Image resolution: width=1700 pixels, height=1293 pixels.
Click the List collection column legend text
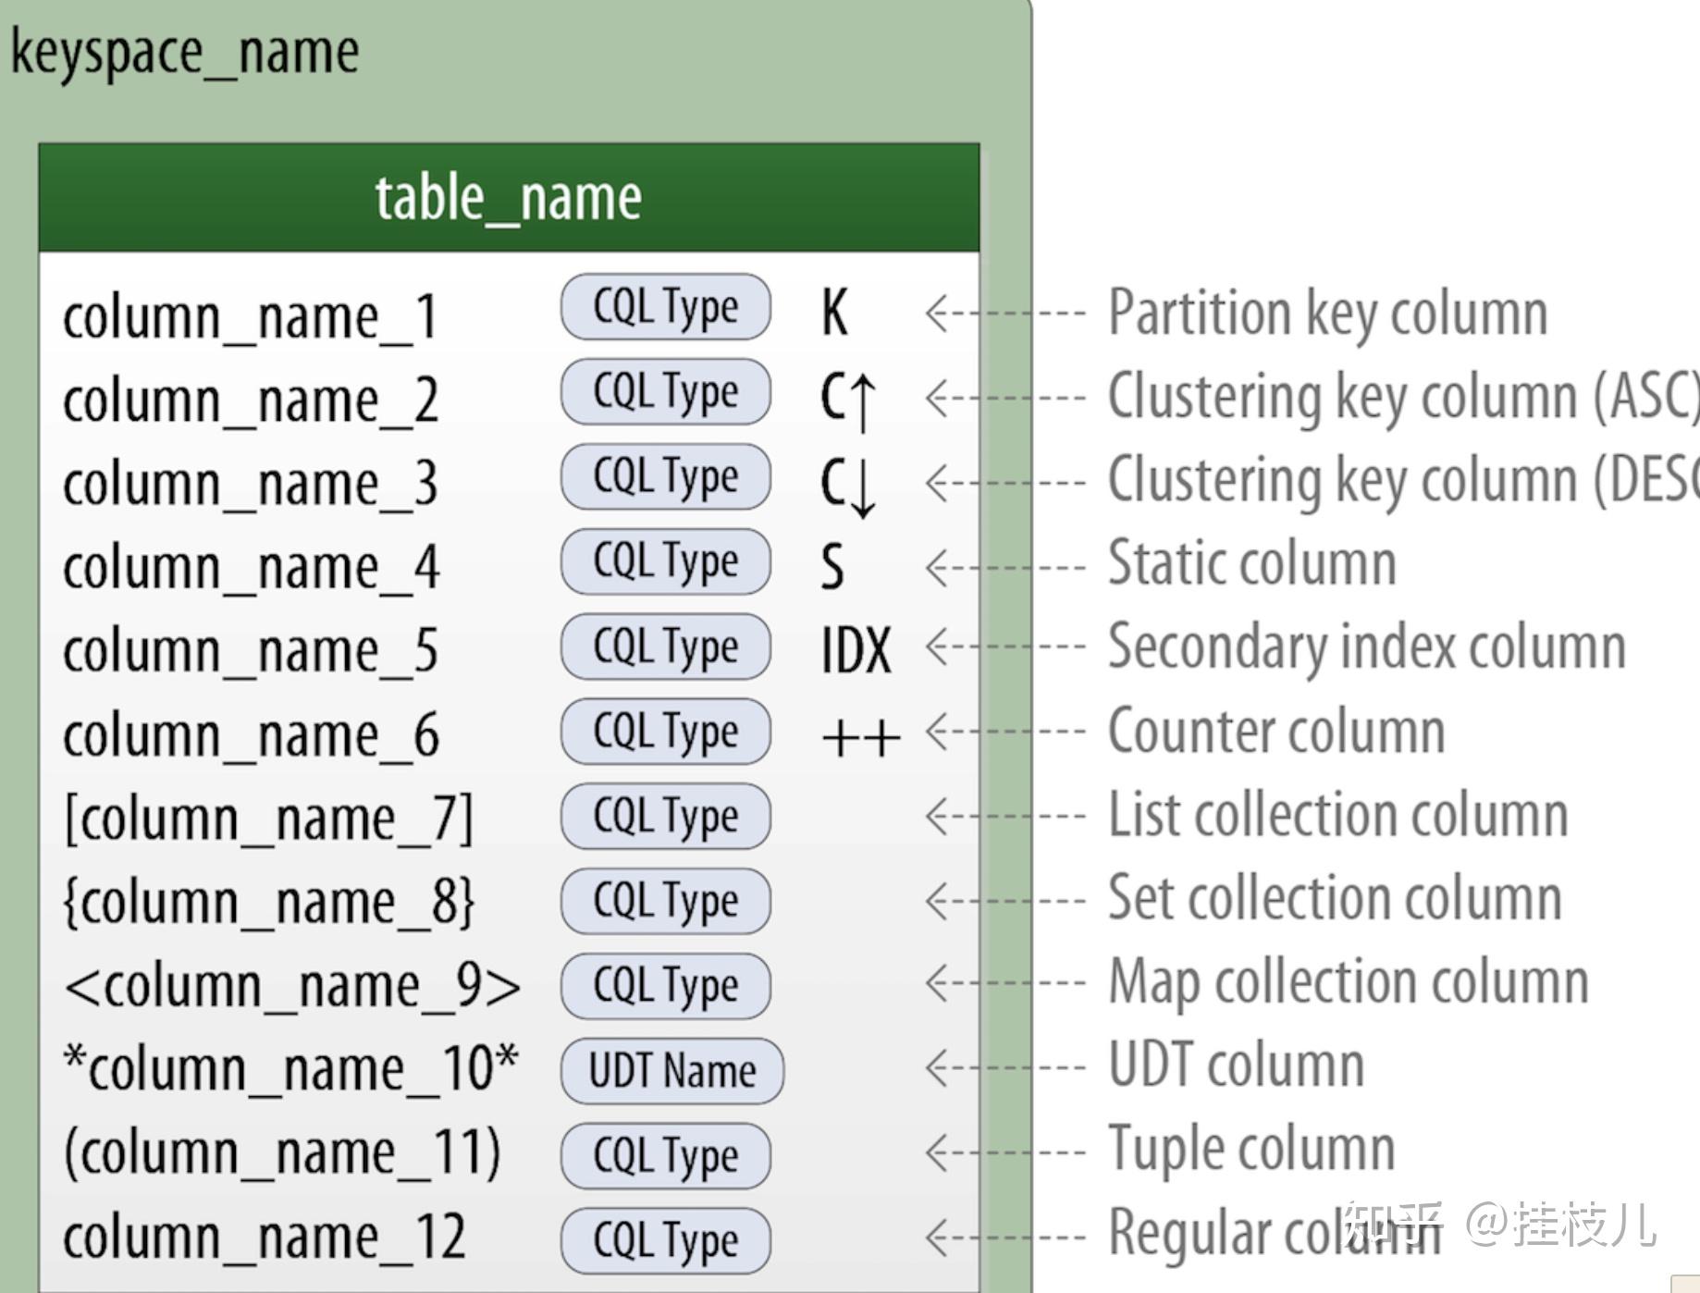click(1338, 815)
